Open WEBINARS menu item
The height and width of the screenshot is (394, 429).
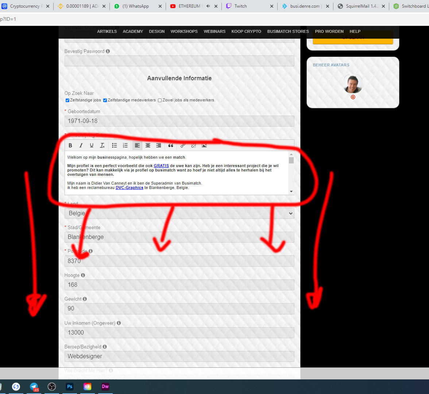pos(214,31)
